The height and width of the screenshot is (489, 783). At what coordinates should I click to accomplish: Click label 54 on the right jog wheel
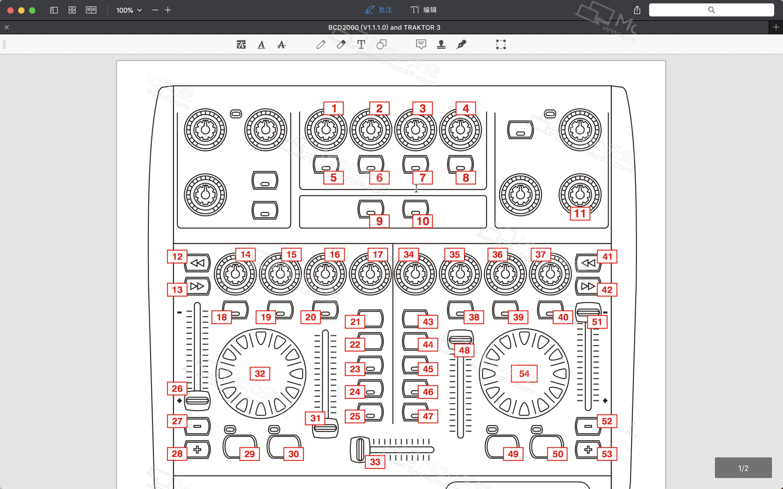click(524, 374)
